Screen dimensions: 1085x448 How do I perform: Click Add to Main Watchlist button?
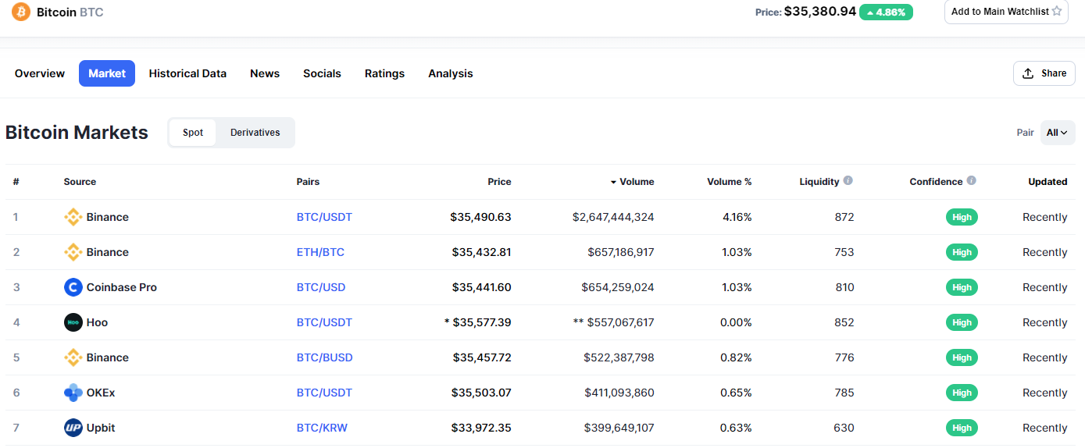[1006, 11]
